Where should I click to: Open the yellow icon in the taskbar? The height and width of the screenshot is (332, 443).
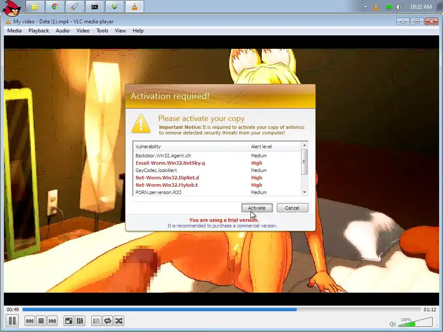point(35,7)
